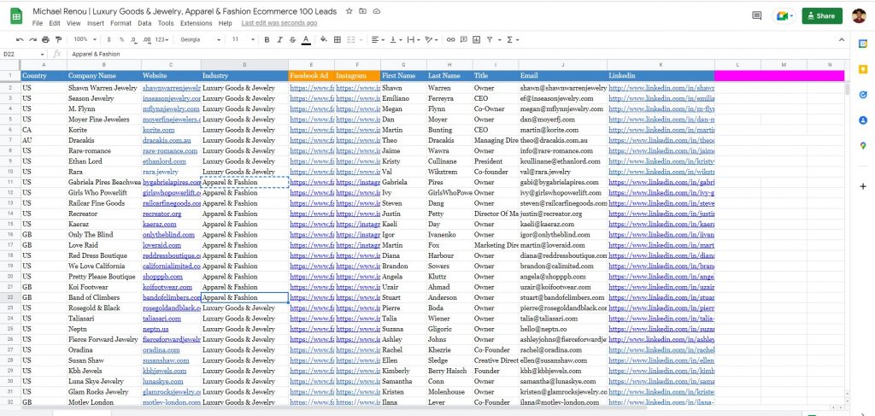The image size is (875, 416).
Task: Open the text wrapping dropdown
Action: pos(414,39)
